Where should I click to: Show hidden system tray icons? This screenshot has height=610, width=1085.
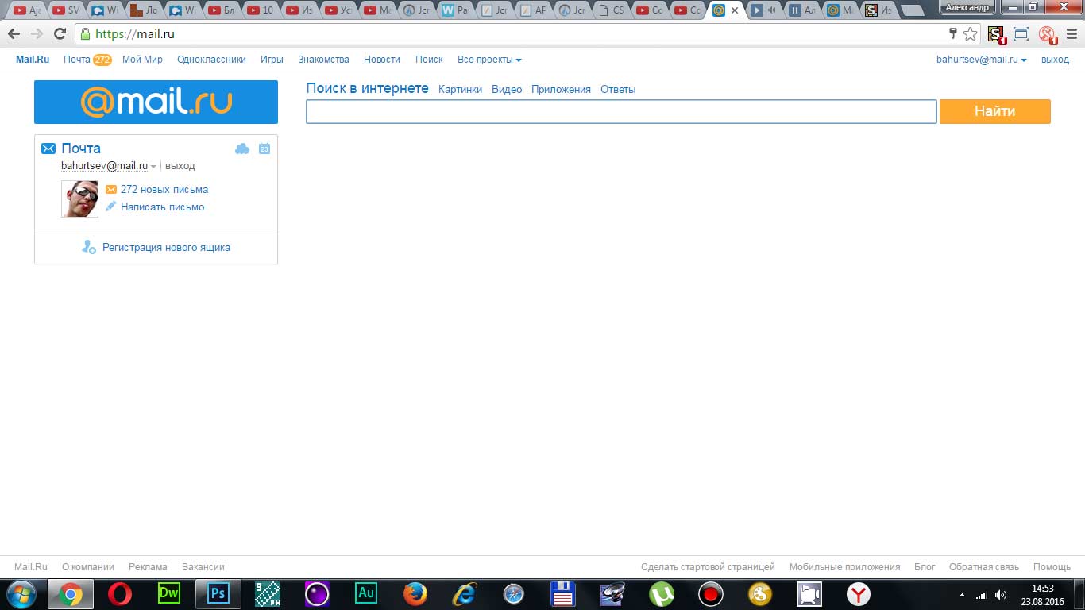coord(963,595)
